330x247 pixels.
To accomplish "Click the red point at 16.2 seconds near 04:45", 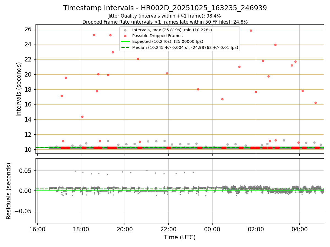I will pyautogui.click(x=315, y=103).
